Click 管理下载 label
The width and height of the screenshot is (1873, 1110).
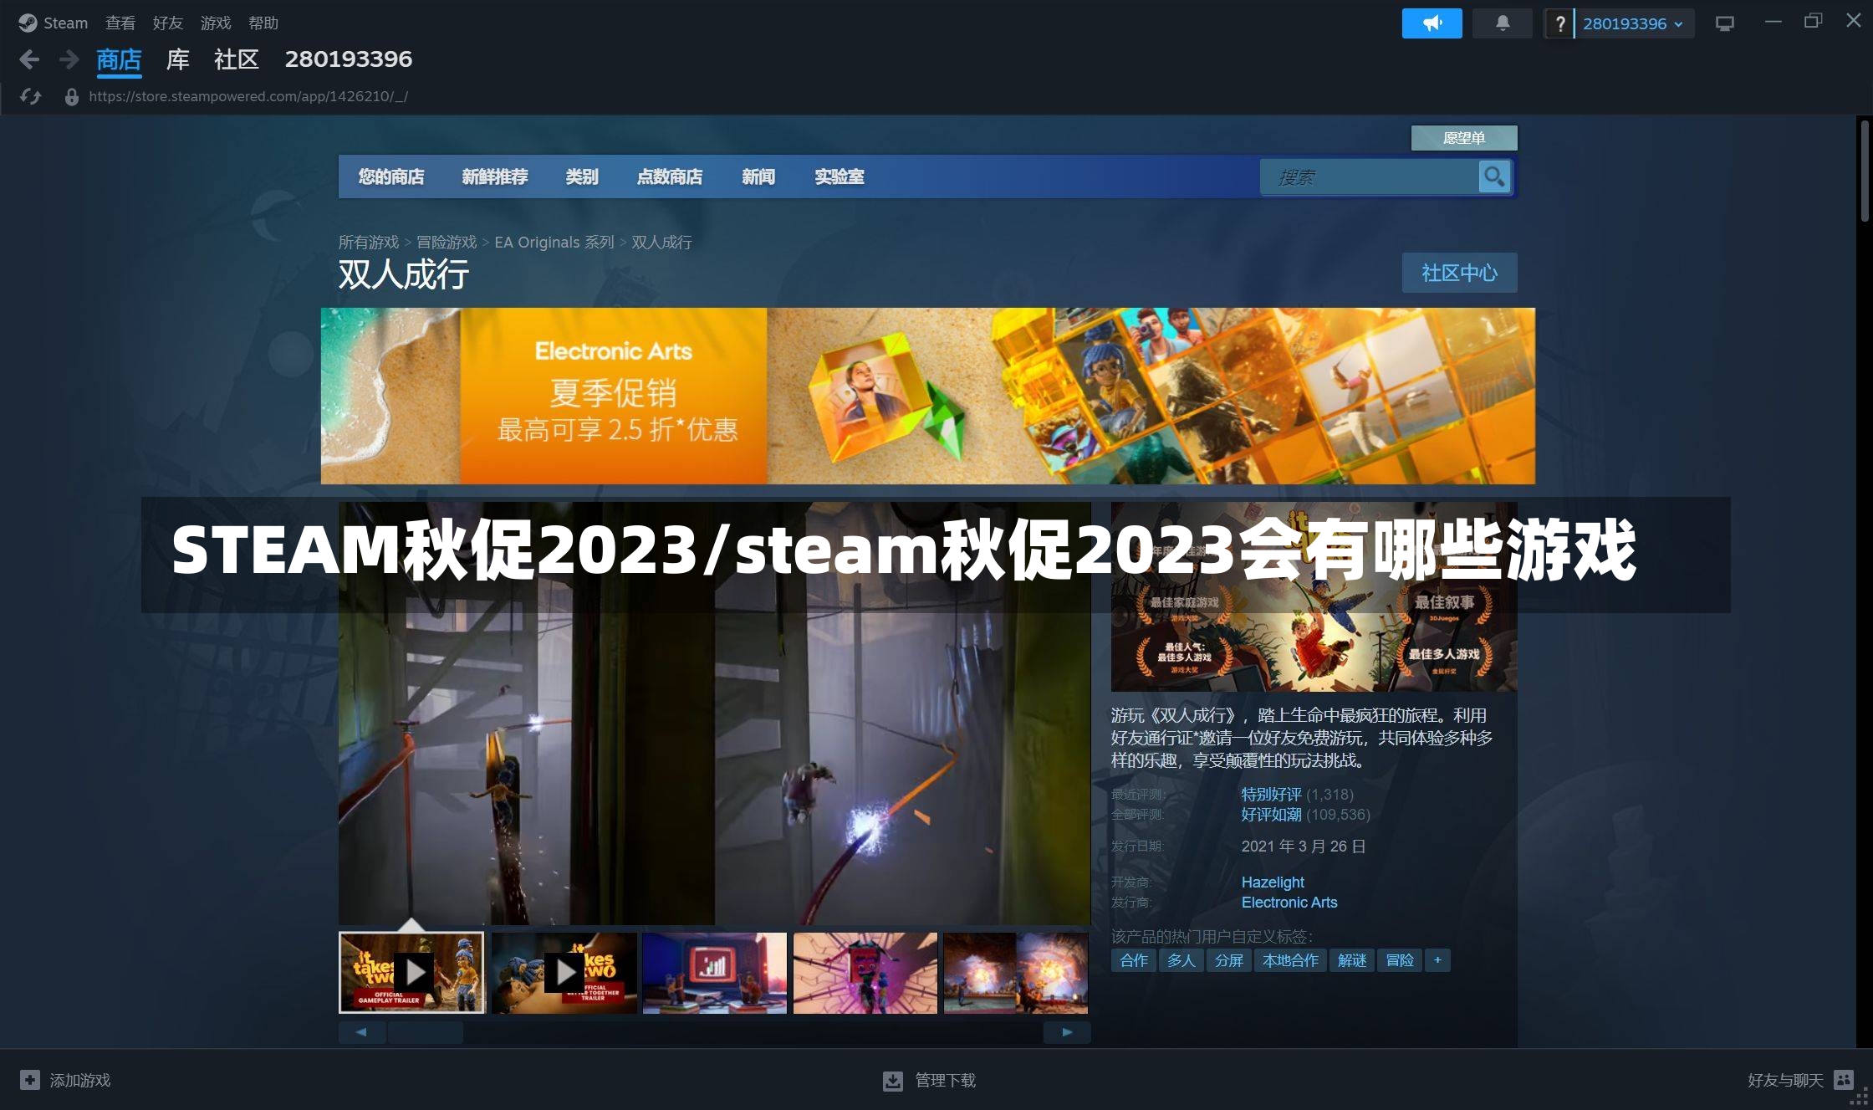(946, 1081)
